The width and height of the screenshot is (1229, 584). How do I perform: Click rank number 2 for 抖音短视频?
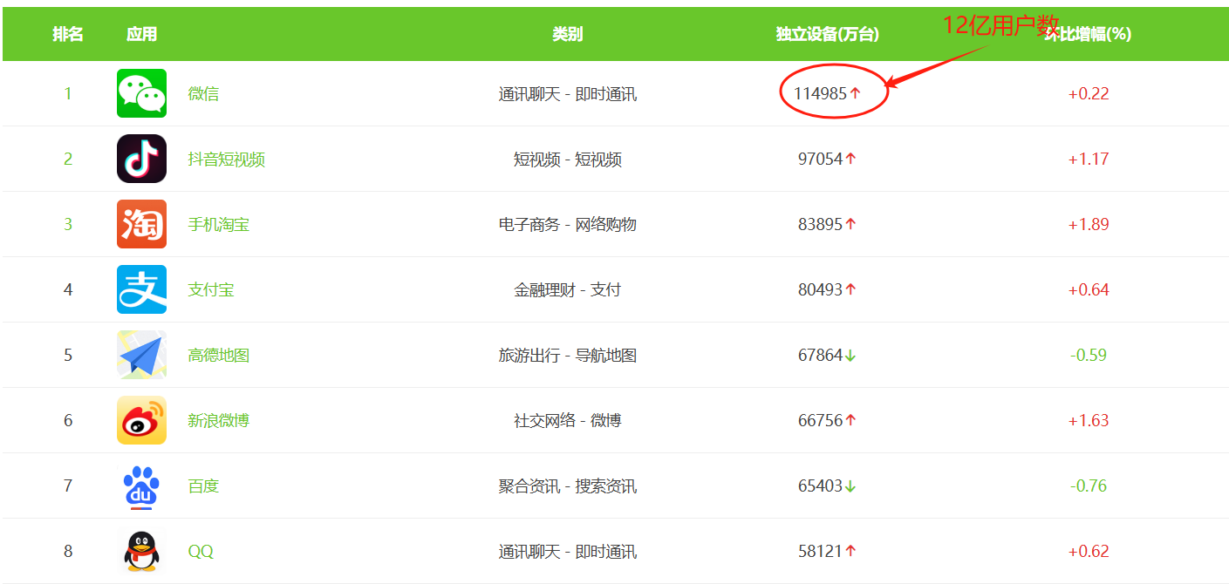pyautogui.click(x=68, y=159)
